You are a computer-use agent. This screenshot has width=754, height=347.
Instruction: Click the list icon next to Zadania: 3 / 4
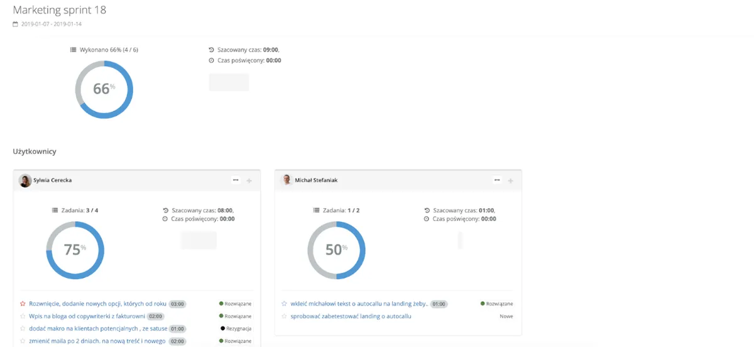pos(55,211)
